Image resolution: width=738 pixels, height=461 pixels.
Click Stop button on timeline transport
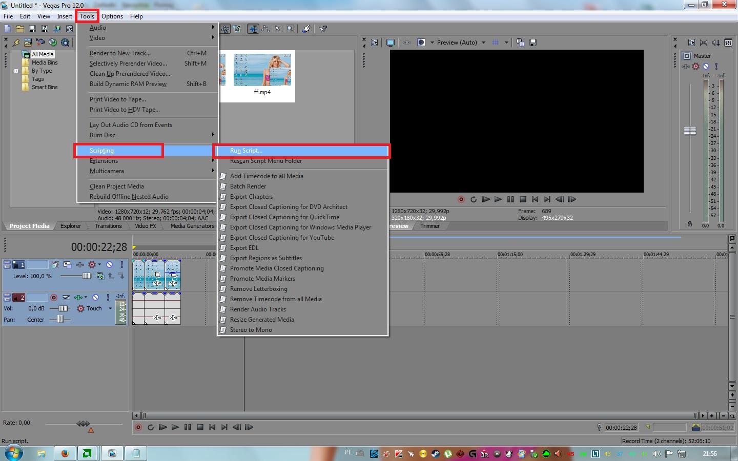coord(200,427)
